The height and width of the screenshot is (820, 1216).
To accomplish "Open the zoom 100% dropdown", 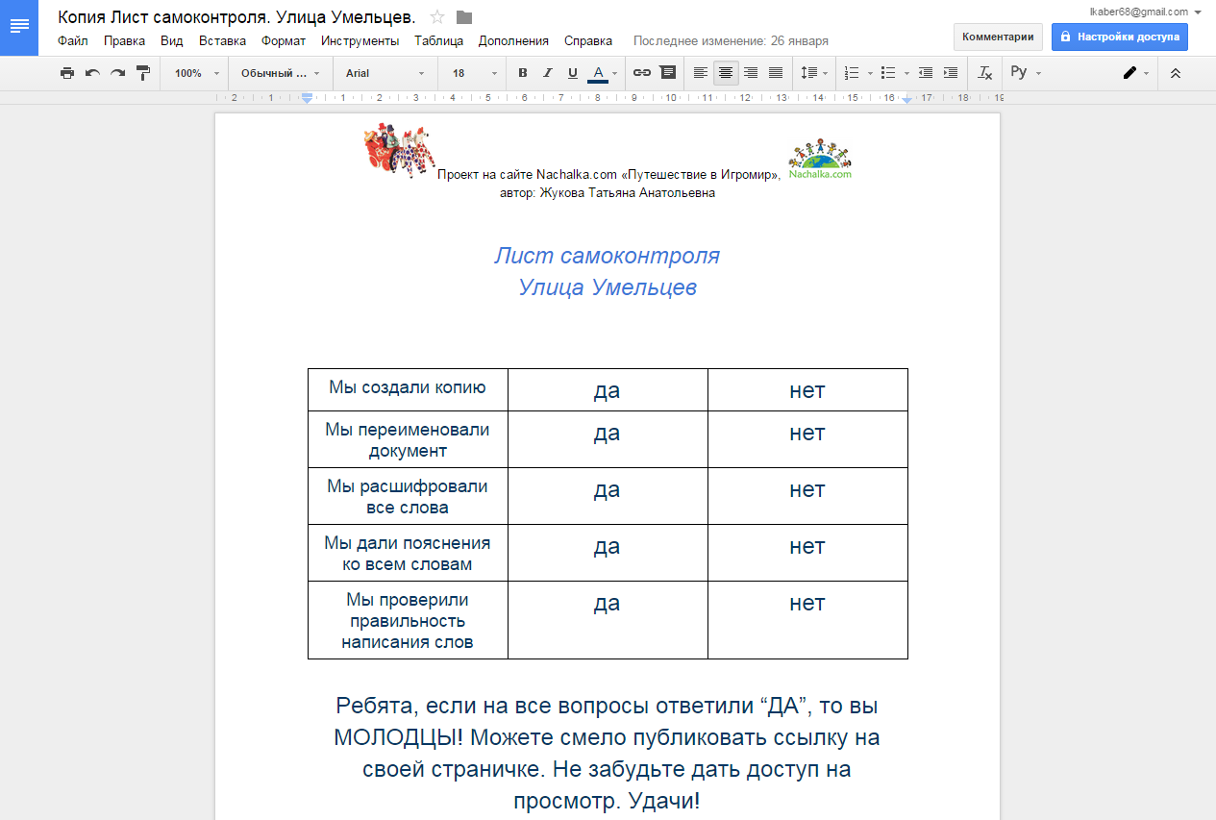I will pos(196,73).
